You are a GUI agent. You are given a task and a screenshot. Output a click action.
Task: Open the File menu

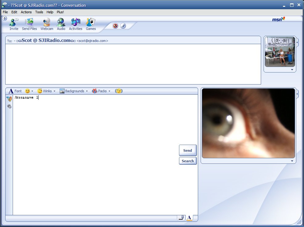click(5, 12)
